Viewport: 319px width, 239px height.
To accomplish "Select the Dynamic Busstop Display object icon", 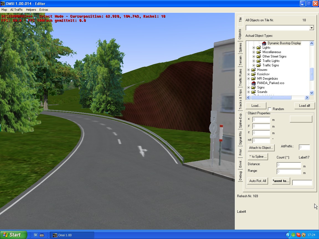I will pos(264,43).
